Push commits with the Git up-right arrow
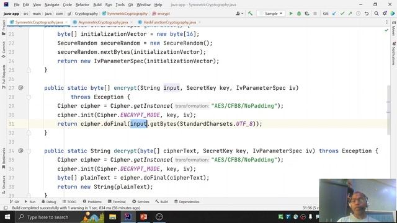The image size is (397, 223). pyautogui.click(x=350, y=14)
